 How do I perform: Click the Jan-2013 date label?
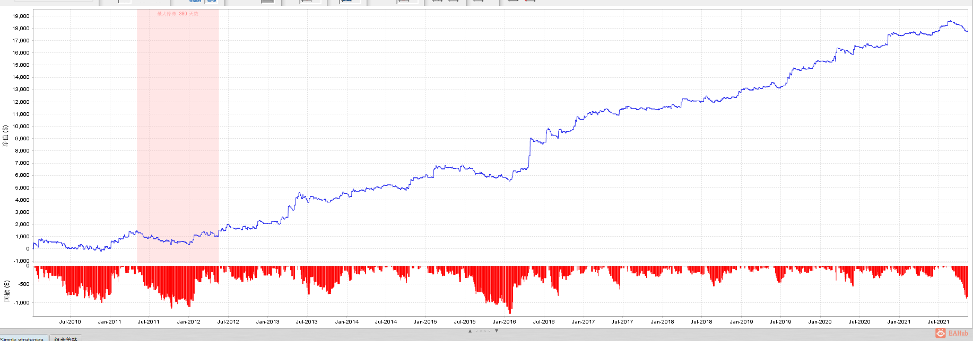click(267, 322)
